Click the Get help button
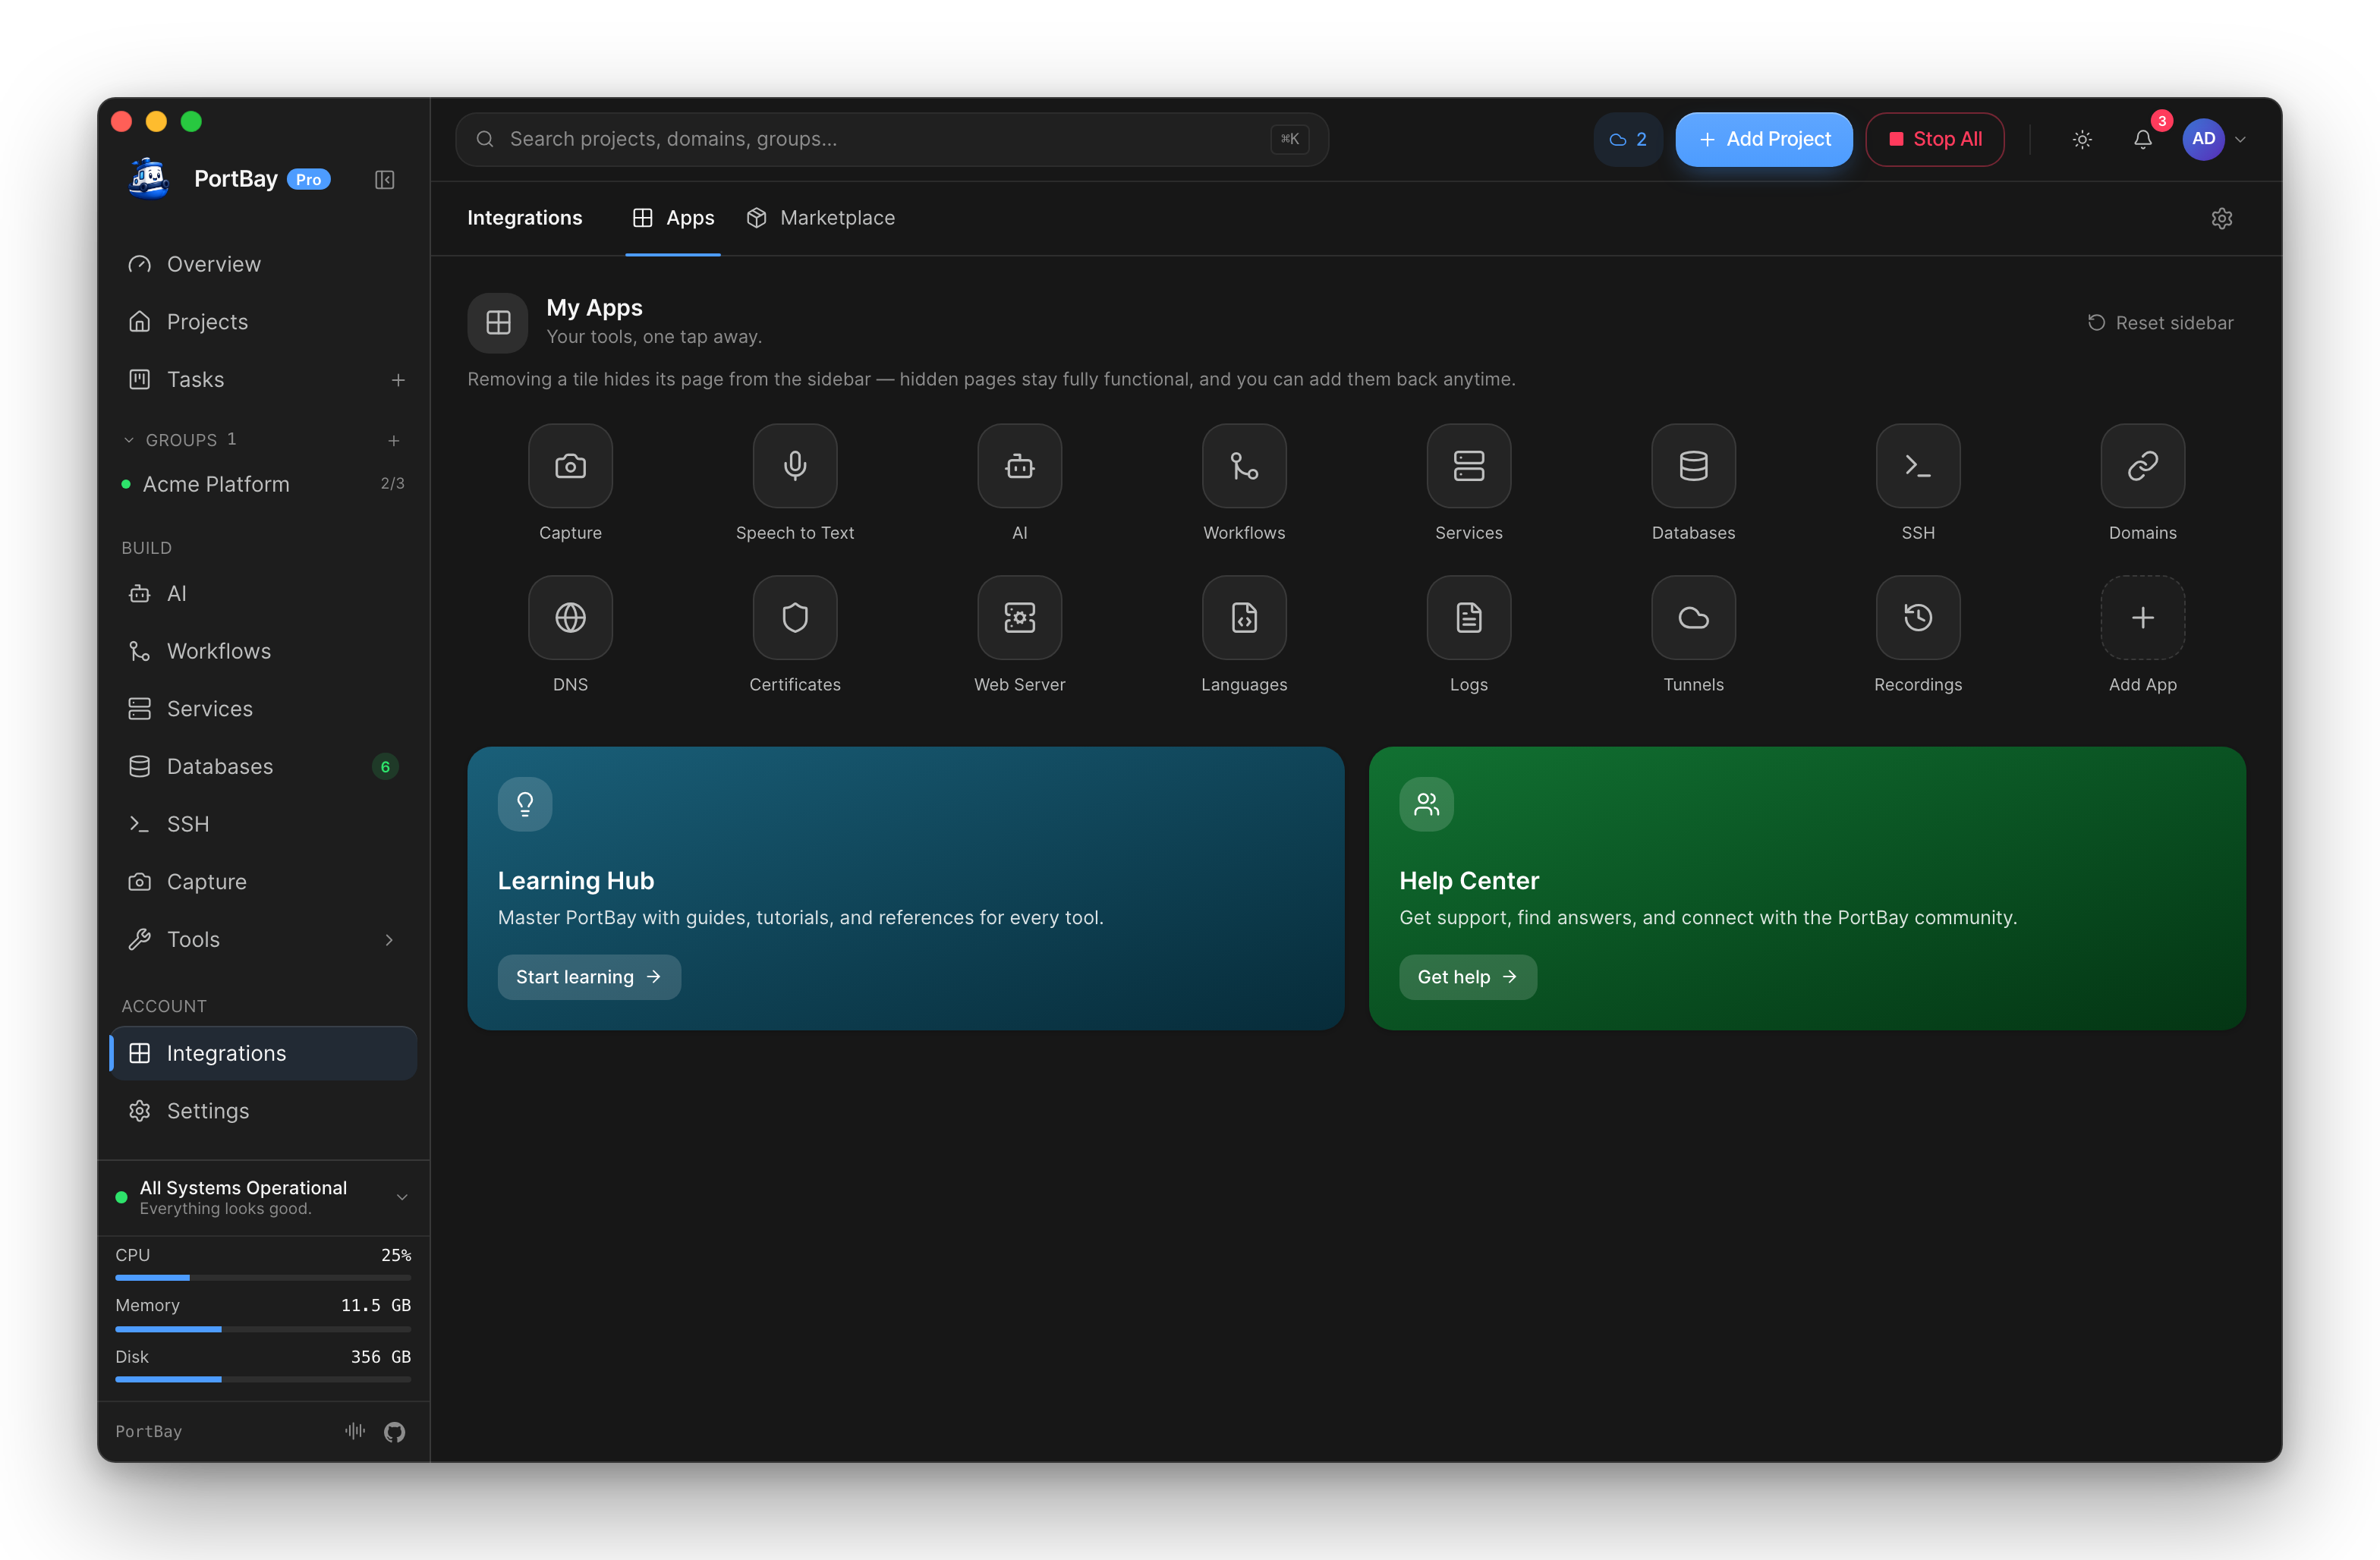The width and height of the screenshot is (2380, 1560). coord(1467,977)
